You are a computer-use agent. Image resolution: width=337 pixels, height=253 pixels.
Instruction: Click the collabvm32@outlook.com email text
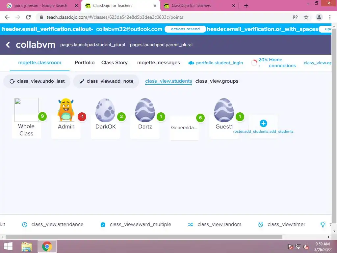coord(129,29)
